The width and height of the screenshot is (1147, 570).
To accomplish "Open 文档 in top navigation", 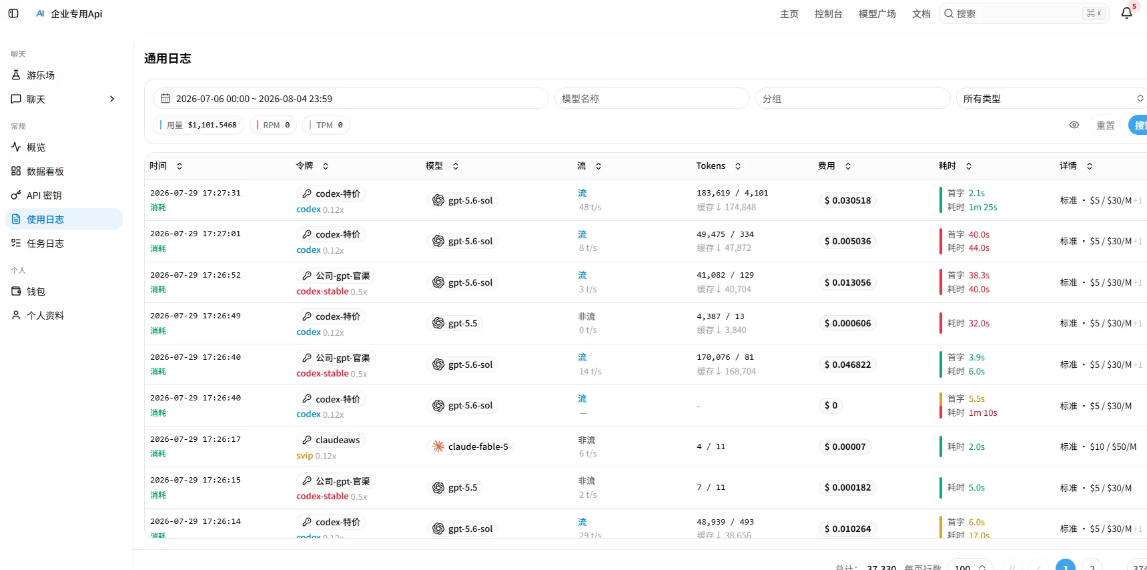I will click(x=921, y=13).
